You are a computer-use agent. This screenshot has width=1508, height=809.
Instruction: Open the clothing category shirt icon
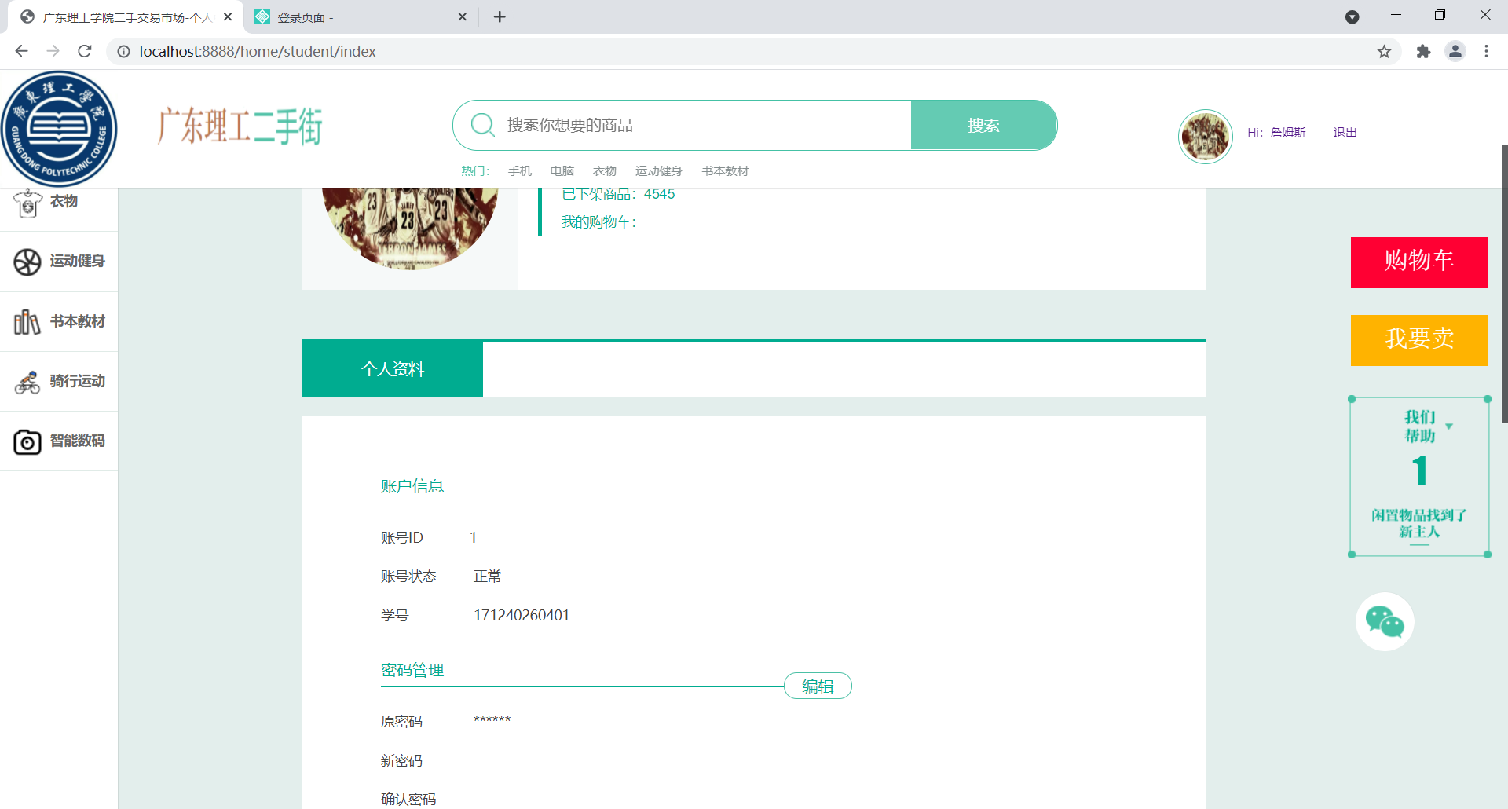click(27, 202)
